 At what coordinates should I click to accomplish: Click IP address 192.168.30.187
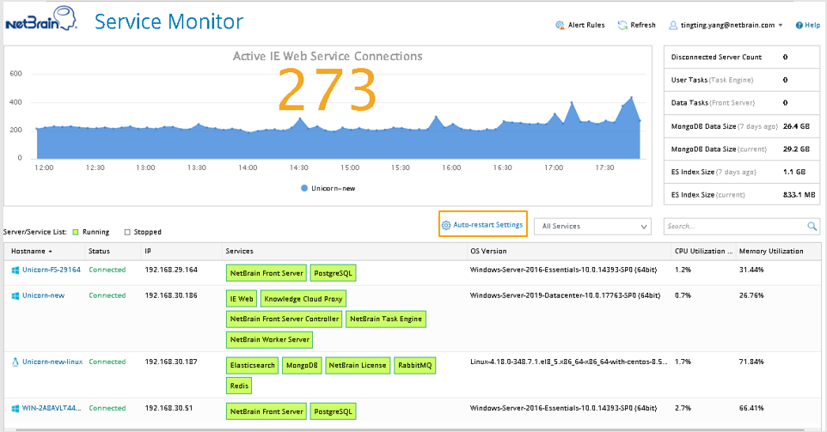(171, 362)
